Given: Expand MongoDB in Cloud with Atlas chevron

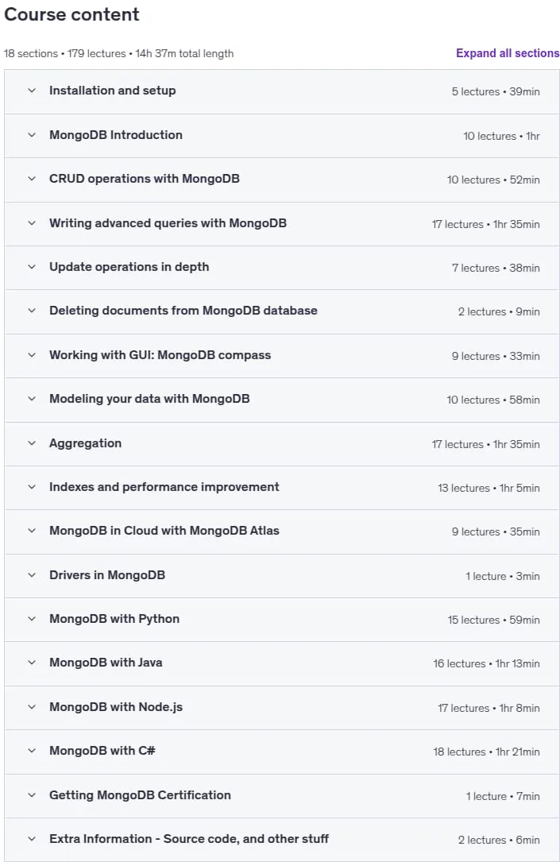Looking at the screenshot, I should tap(32, 531).
